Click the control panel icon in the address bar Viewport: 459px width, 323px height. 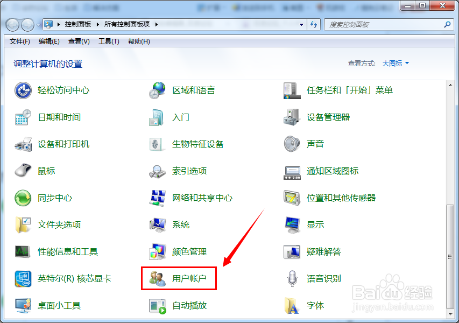click(x=48, y=25)
